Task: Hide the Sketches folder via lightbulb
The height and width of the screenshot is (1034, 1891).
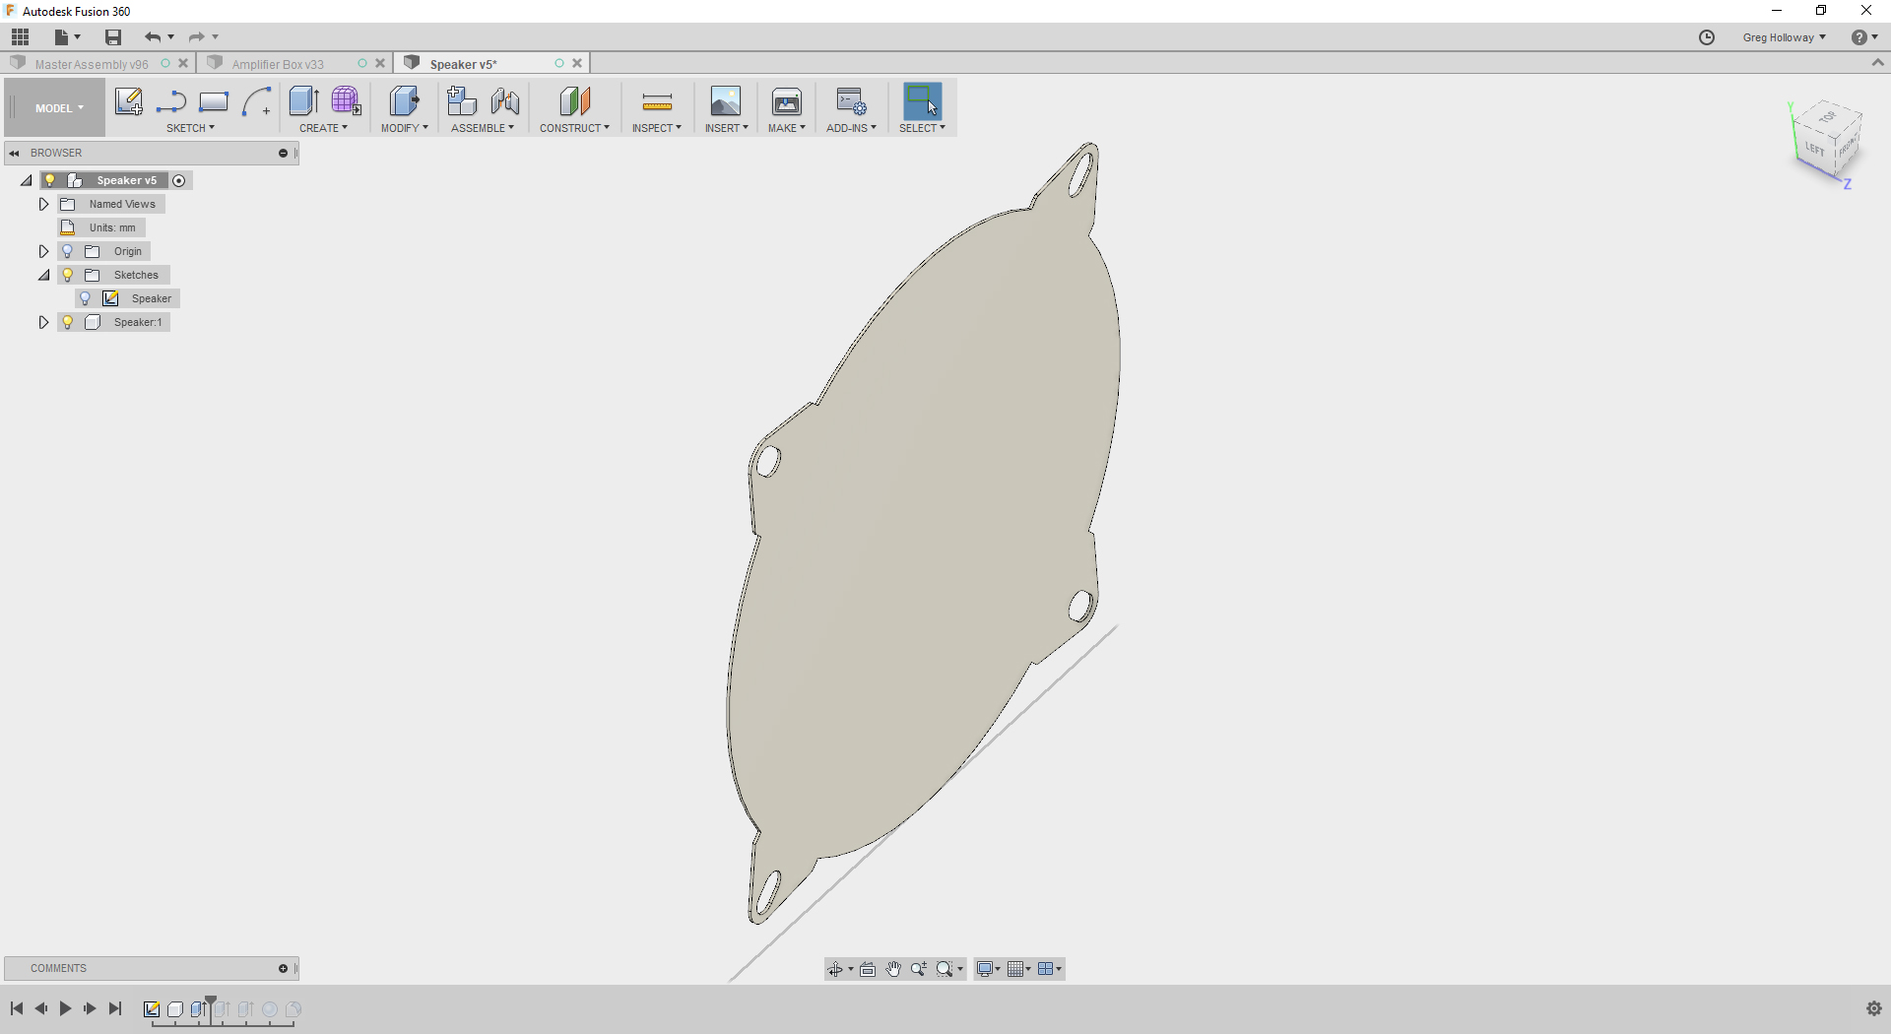Action: tap(68, 275)
